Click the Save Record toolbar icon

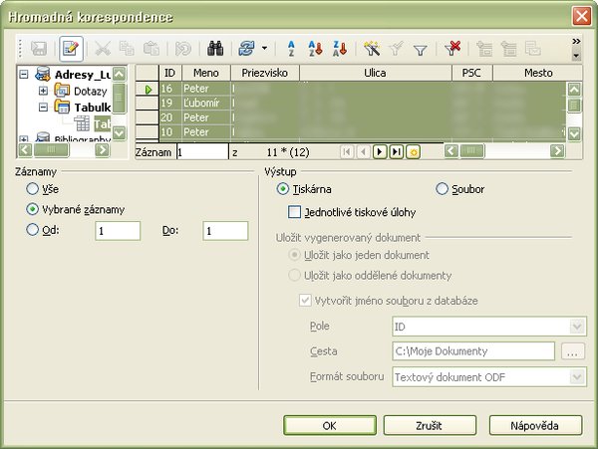(x=39, y=49)
